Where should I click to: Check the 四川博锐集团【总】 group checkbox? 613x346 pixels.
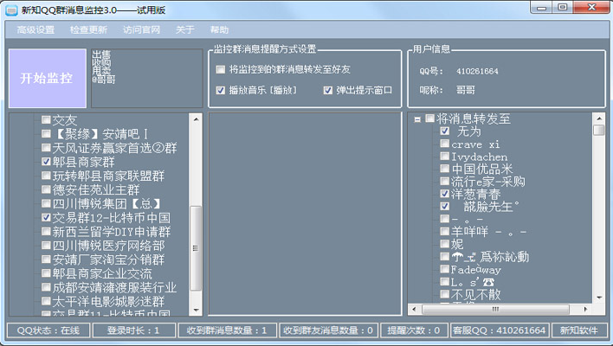click(x=46, y=204)
